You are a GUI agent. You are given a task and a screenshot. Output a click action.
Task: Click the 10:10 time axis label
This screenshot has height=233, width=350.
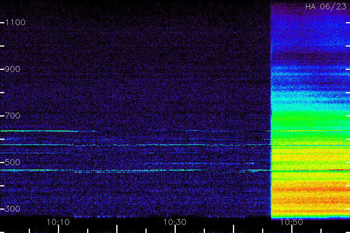58,222
